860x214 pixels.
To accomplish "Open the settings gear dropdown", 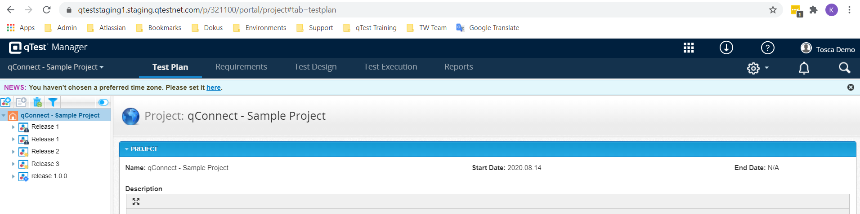I will click(x=758, y=68).
